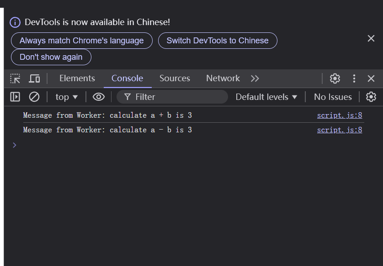This screenshot has height=266, width=383.
Task: Close the DevTools panel
Action: [371, 78]
